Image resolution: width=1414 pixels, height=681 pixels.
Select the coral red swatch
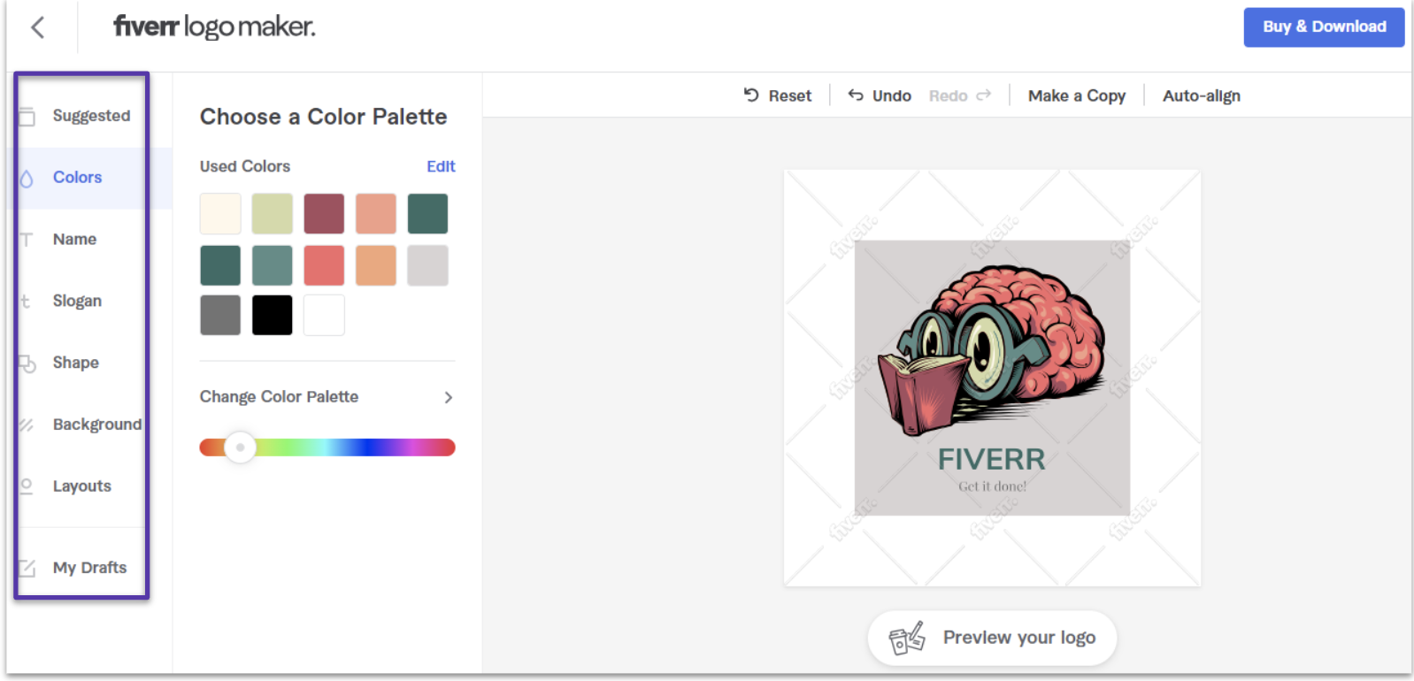324,265
